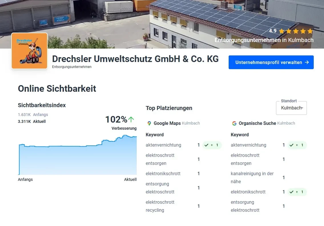
Task: Click the 4.9 rating score
Action: pos(273,31)
